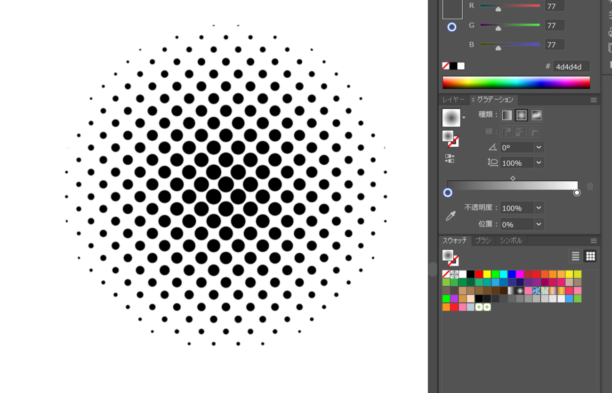Select the right white gradient color stop
Viewport: 612px width, 393px height.
(577, 192)
